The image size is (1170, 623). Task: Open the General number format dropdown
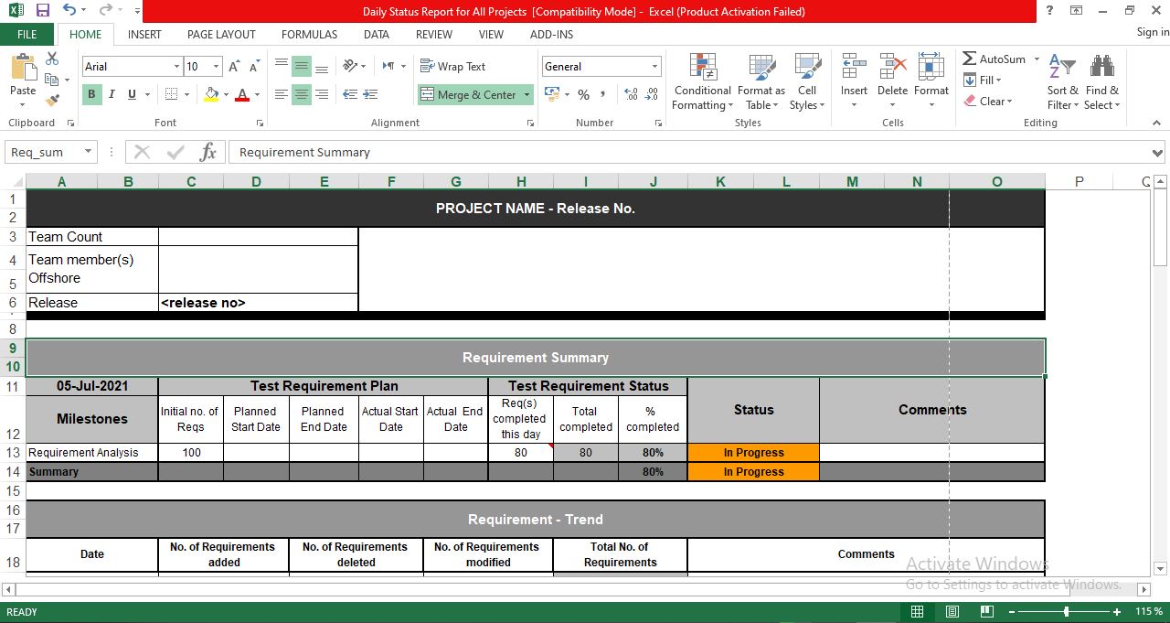tap(655, 66)
